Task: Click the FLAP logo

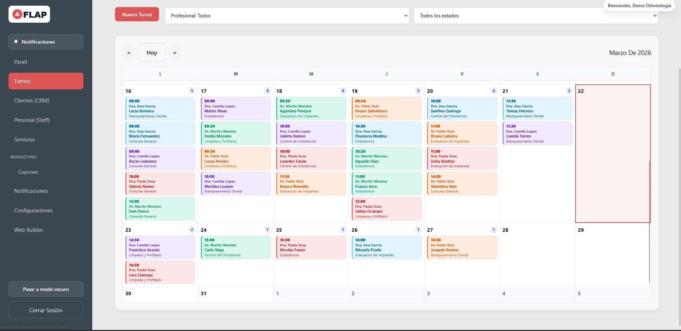Action: (x=29, y=14)
